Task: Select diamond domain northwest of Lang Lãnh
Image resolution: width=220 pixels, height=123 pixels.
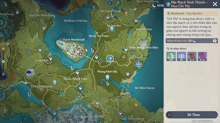Action: click(x=29, y=52)
